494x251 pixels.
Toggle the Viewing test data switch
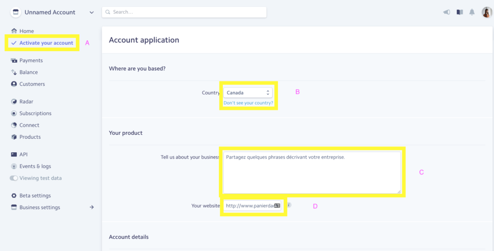pos(14,178)
